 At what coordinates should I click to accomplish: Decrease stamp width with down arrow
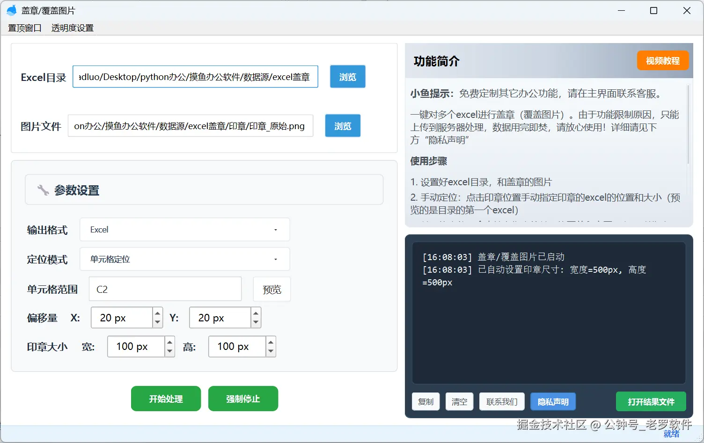170,351
